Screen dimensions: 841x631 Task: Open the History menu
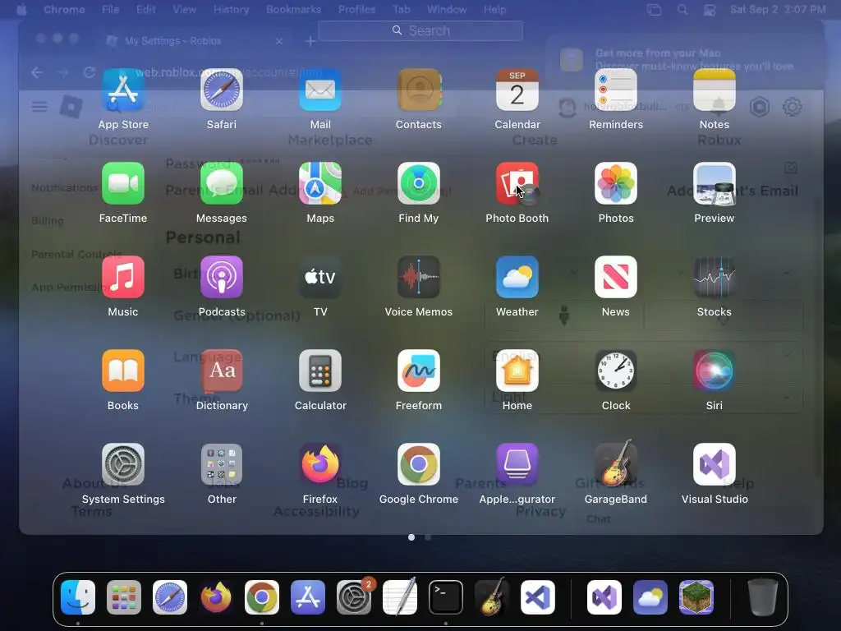pos(231,10)
